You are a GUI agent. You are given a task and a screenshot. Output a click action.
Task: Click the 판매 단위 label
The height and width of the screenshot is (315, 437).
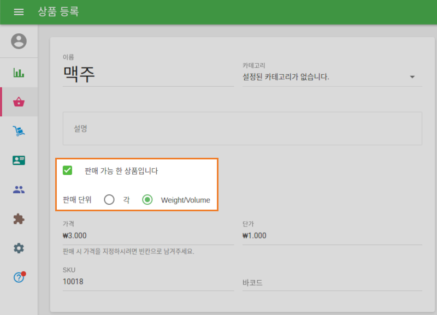point(76,200)
